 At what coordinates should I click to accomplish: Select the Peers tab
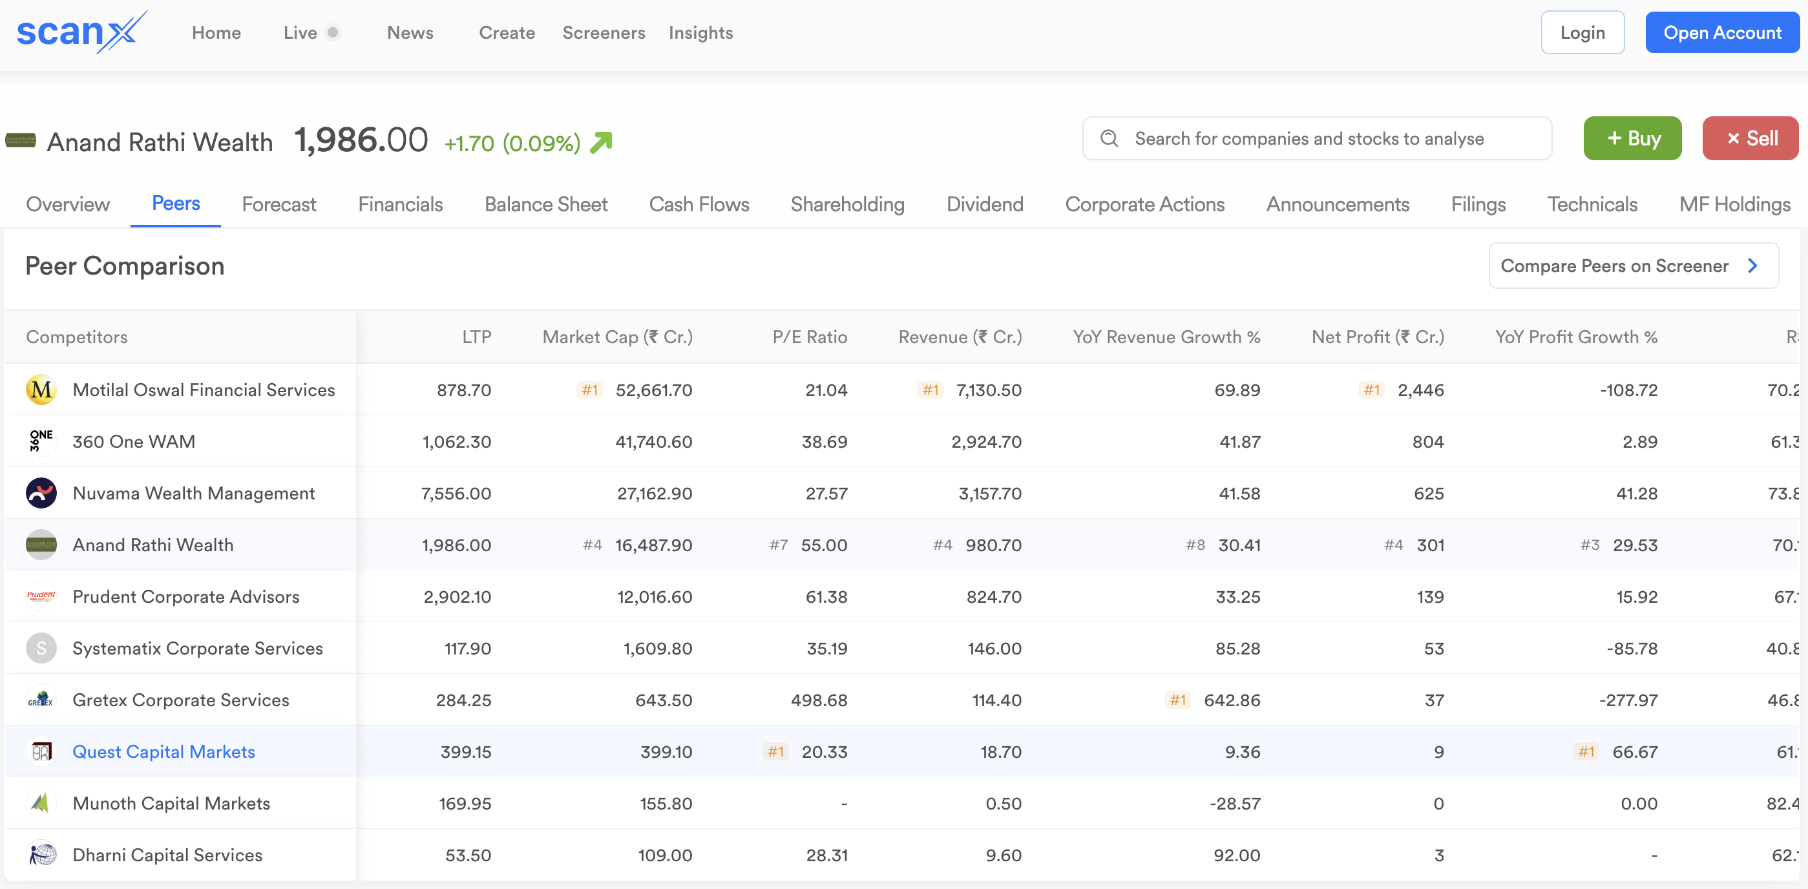176,204
